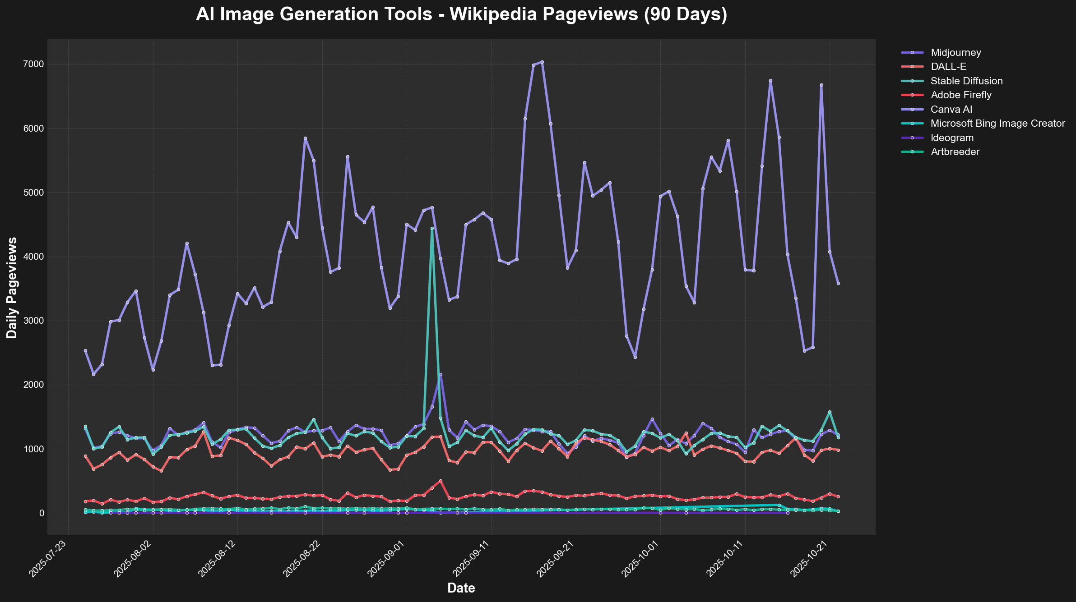Click the Ideogram legend entry
Screen dimensions: 1076x602
(x=952, y=138)
